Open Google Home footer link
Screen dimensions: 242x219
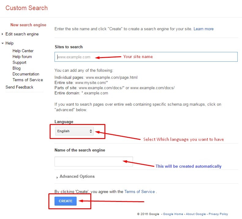173,214
